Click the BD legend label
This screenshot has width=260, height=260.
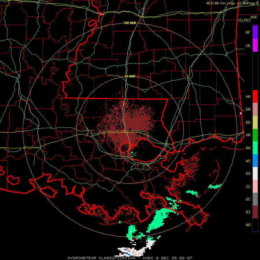pos(248,122)
